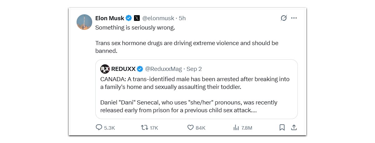Click the share upload arrow icon
Screen dimensions: 375x143
(x=294, y=127)
